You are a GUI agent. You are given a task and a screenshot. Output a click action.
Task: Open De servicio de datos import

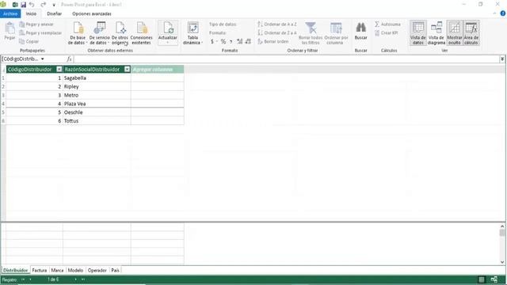tap(100, 33)
